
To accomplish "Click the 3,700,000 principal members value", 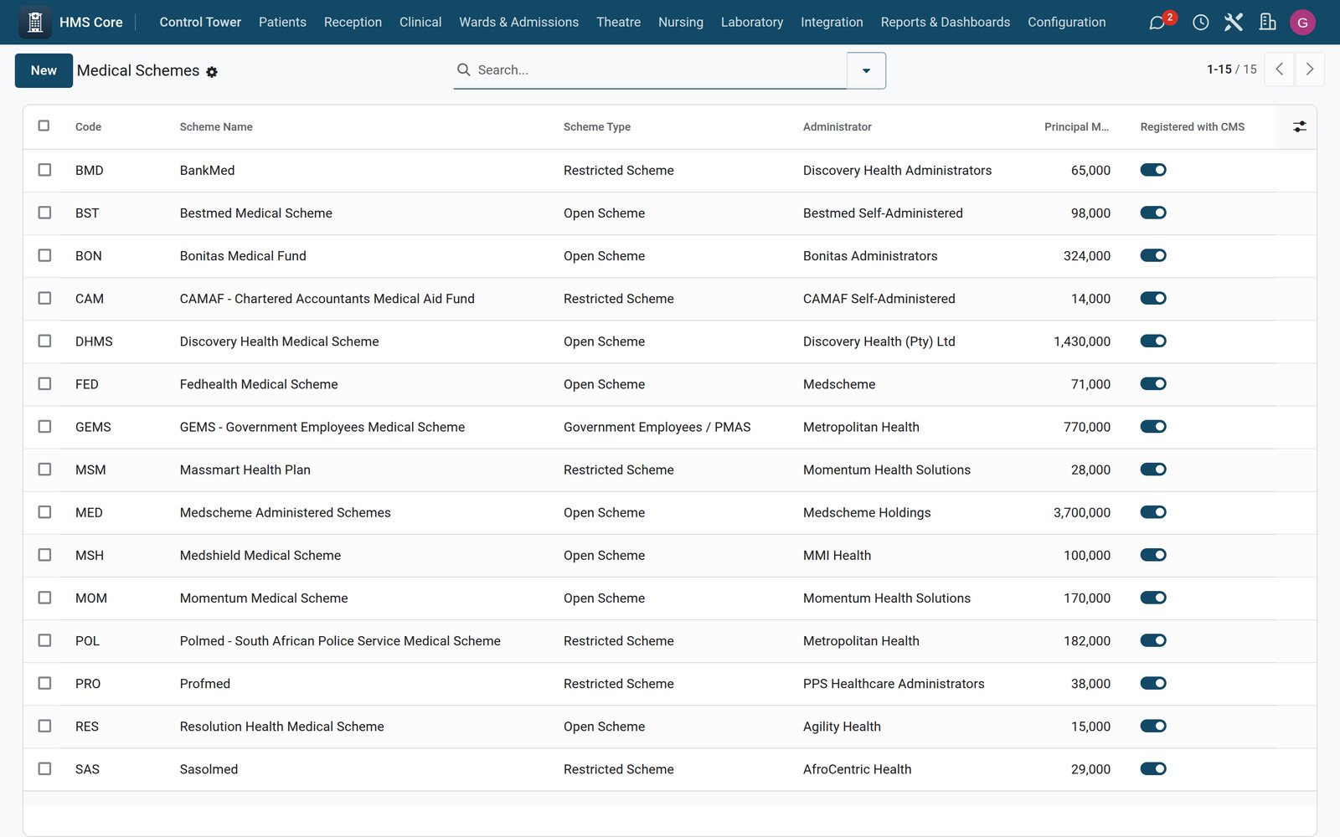I will (x=1082, y=512).
